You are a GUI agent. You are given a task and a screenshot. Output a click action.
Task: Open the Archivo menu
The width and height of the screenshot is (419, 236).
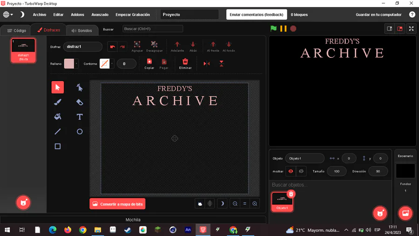point(40,14)
